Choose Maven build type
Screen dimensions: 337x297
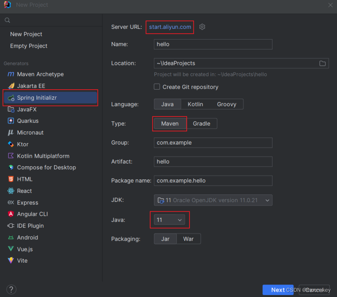pyautogui.click(x=170, y=124)
